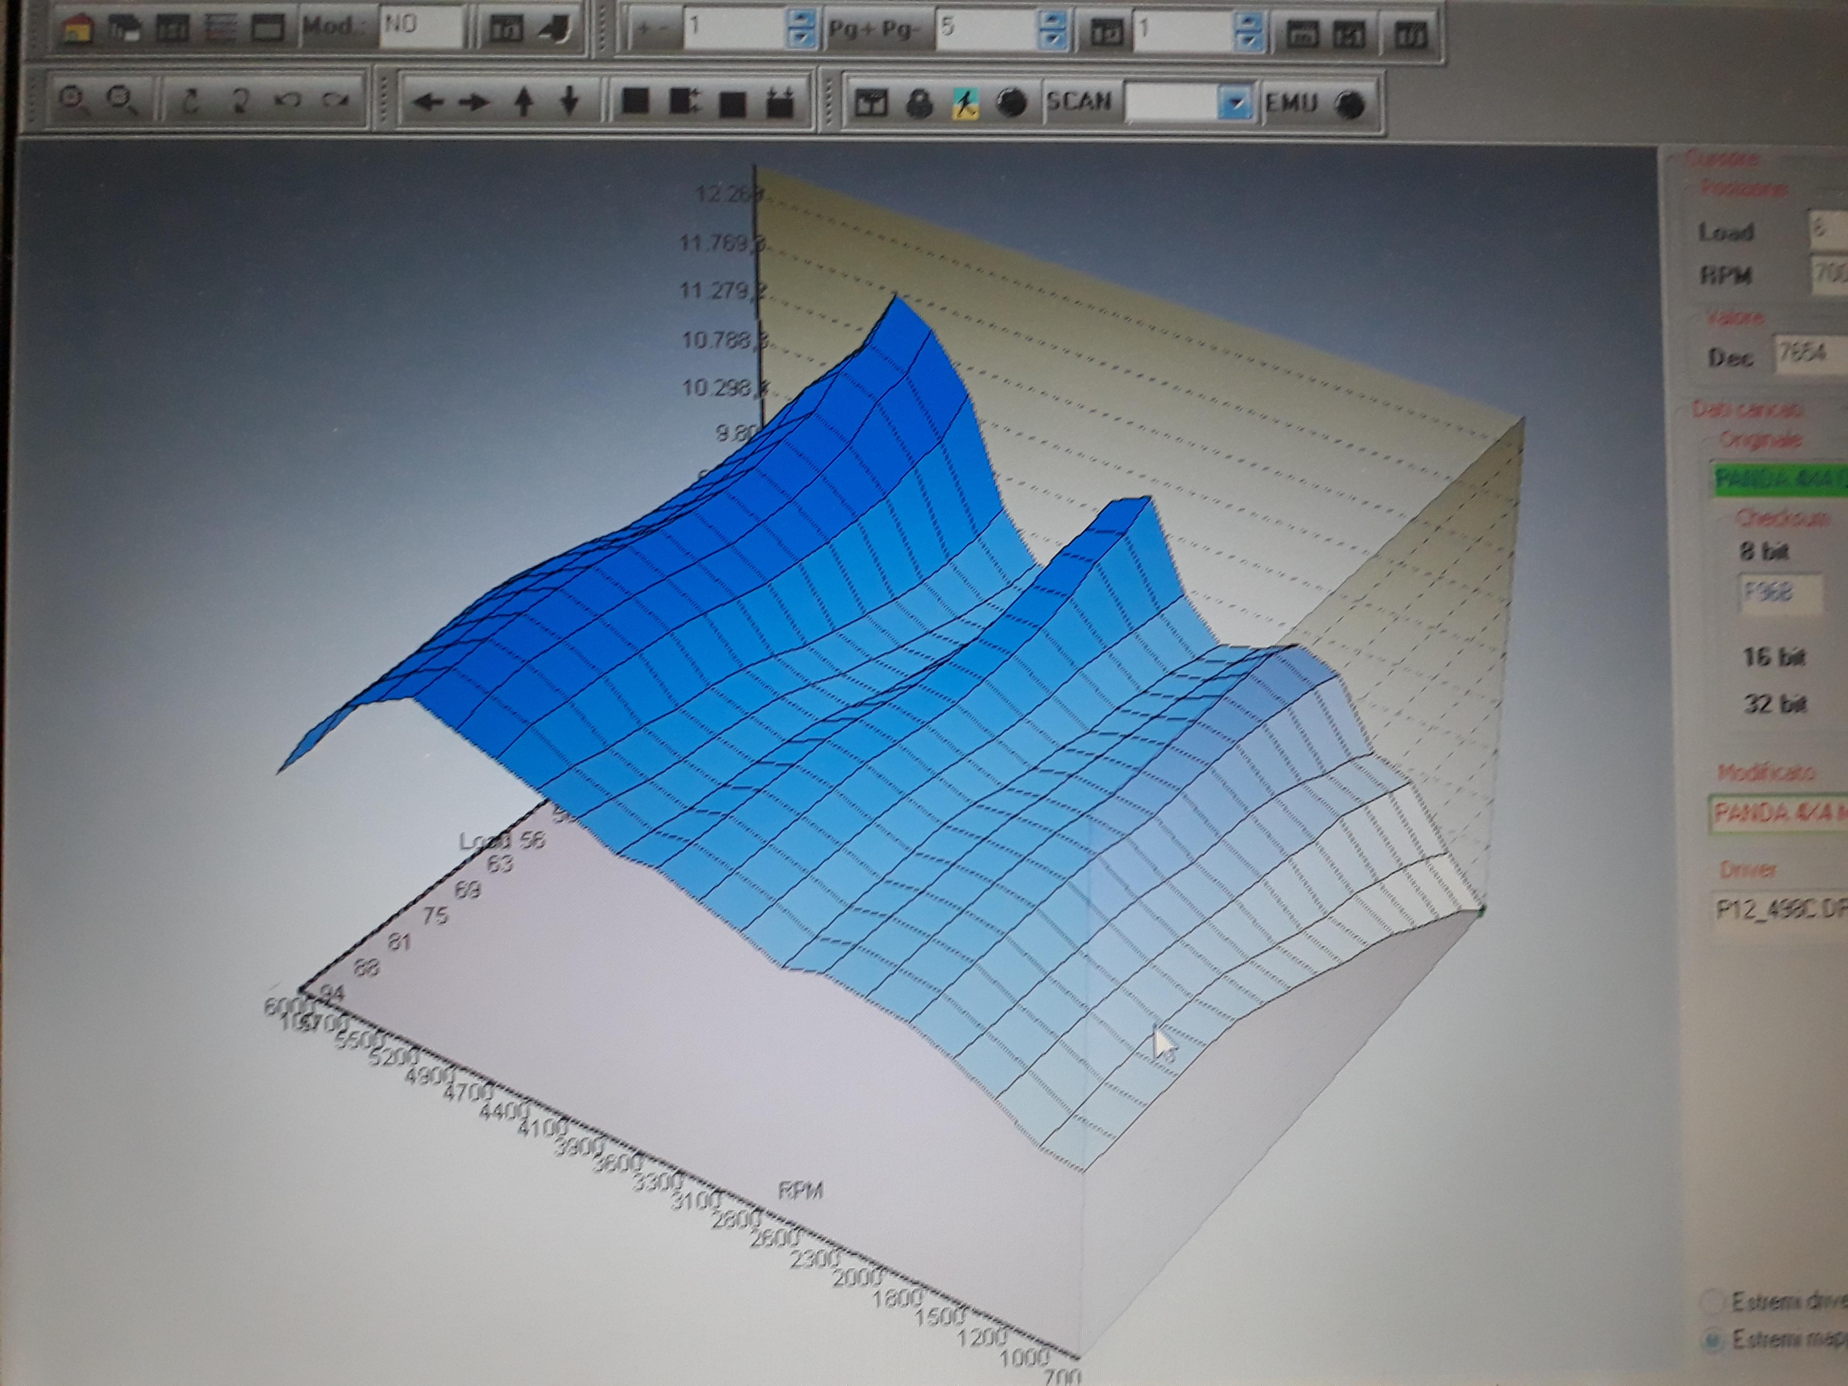The width and height of the screenshot is (1848, 1386).
Task: Click the RPM value field in side panel
Action: [x=1830, y=274]
